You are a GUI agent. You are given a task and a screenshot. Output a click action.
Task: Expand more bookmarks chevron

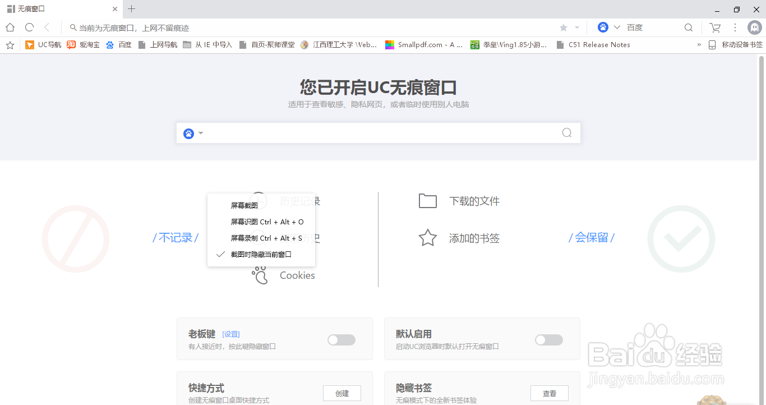point(699,45)
